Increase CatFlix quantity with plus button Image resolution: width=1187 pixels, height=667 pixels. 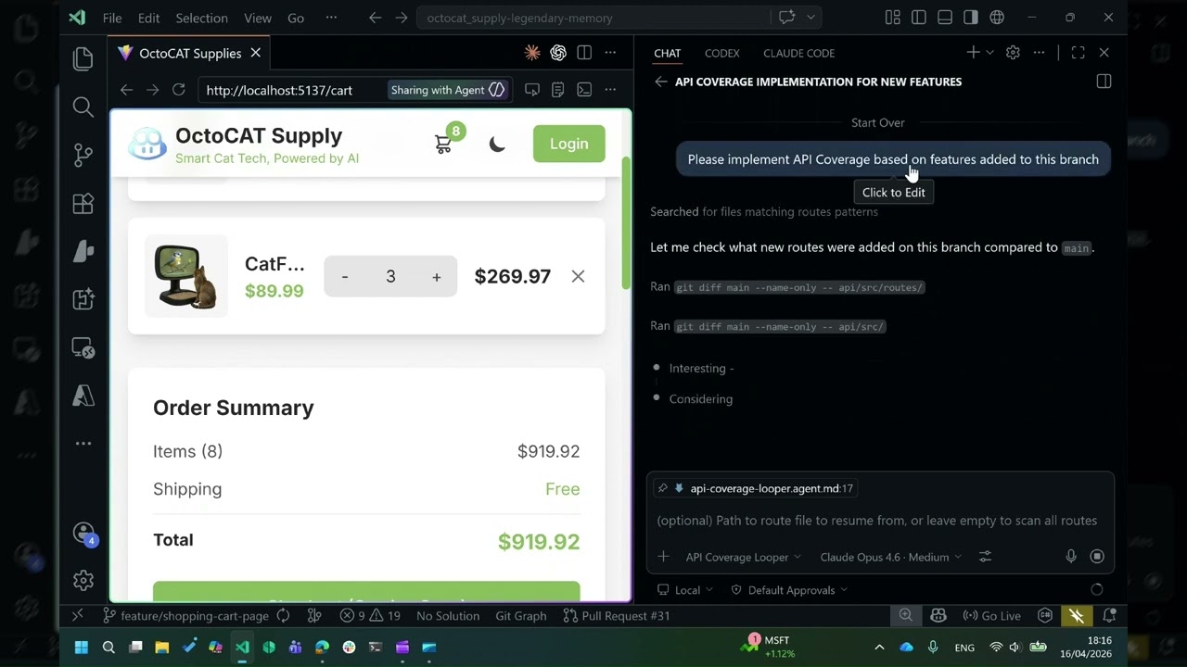click(x=436, y=277)
